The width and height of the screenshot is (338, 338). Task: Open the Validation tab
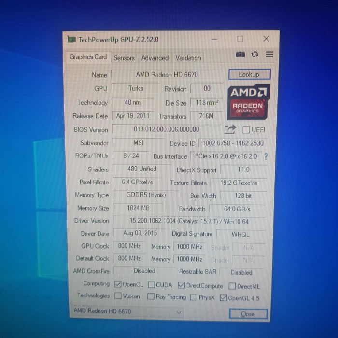[188, 58]
